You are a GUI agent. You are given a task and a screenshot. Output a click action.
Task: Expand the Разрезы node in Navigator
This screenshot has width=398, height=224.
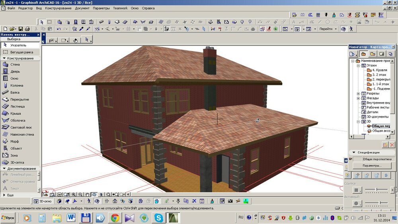pyautogui.click(x=358, y=94)
